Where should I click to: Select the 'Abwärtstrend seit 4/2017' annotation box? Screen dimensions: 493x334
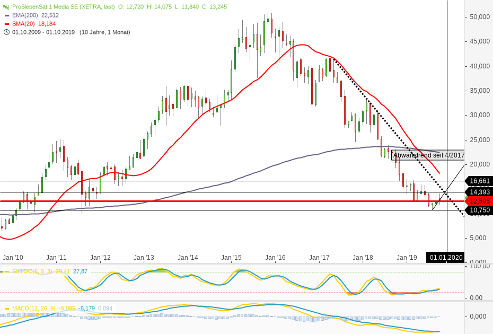pyautogui.click(x=428, y=155)
